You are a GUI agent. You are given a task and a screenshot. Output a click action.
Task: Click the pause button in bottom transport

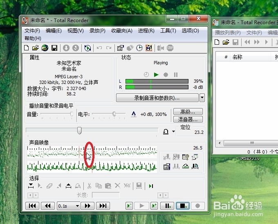(167, 206)
